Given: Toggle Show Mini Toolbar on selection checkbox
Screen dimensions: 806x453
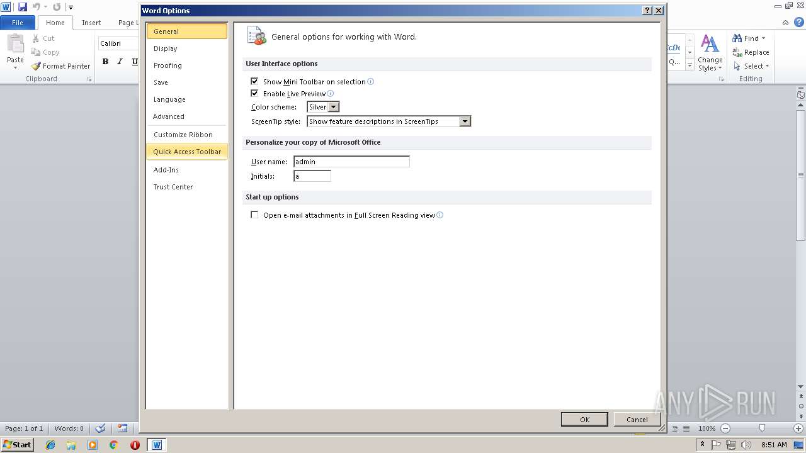Looking at the screenshot, I should coord(254,81).
